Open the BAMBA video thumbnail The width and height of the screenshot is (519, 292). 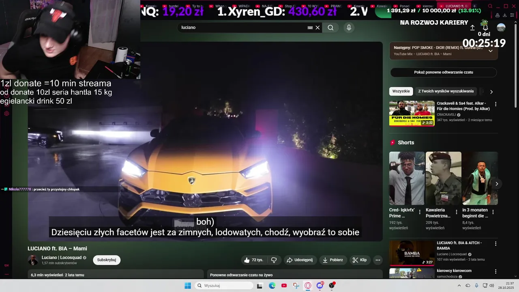click(412, 253)
